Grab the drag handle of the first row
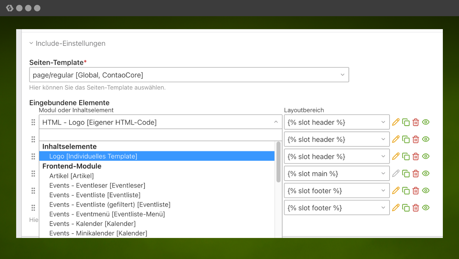This screenshot has width=459, height=259. [x=33, y=122]
